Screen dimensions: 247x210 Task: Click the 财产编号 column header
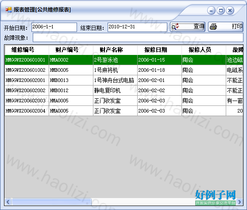point(71,50)
